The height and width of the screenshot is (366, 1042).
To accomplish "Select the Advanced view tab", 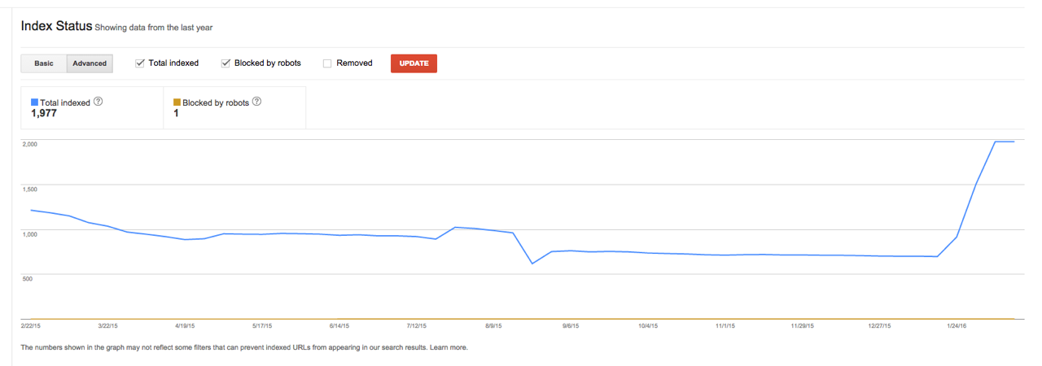I will pos(90,63).
